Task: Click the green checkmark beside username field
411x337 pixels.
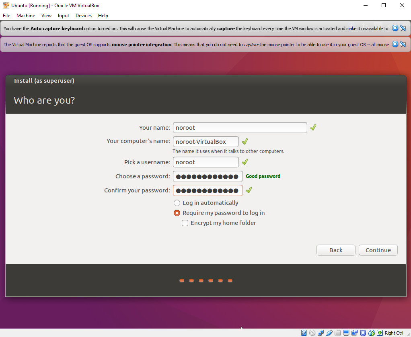Action: [245, 162]
